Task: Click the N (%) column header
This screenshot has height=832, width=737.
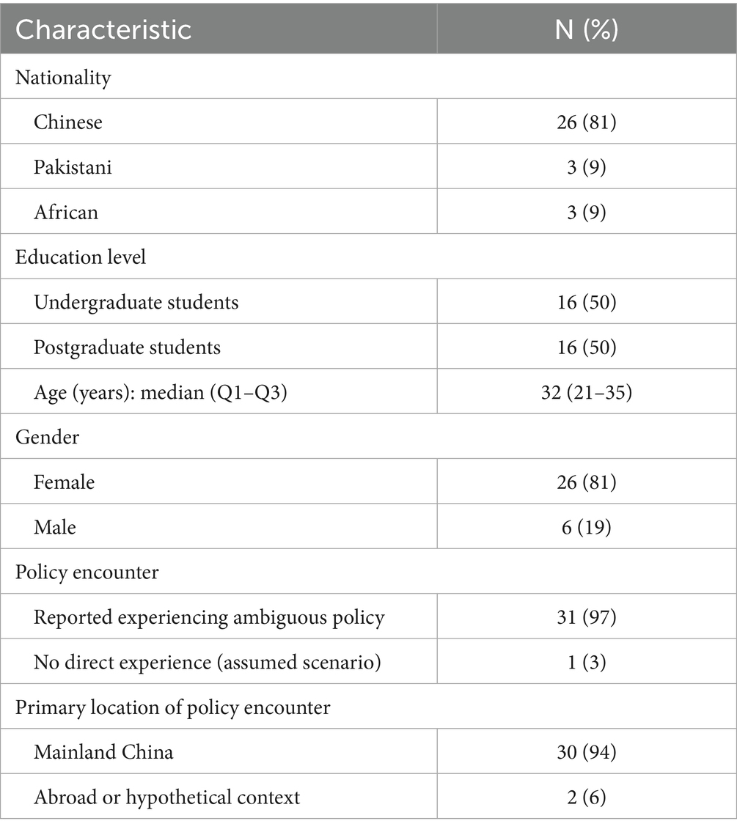Action: click(x=586, y=29)
